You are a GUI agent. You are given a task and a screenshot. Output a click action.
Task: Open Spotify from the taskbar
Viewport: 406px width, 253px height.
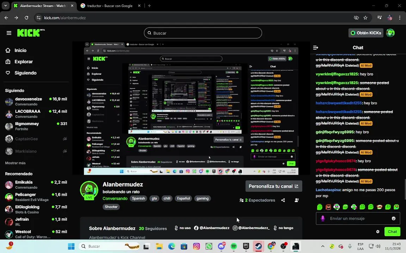(234, 246)
